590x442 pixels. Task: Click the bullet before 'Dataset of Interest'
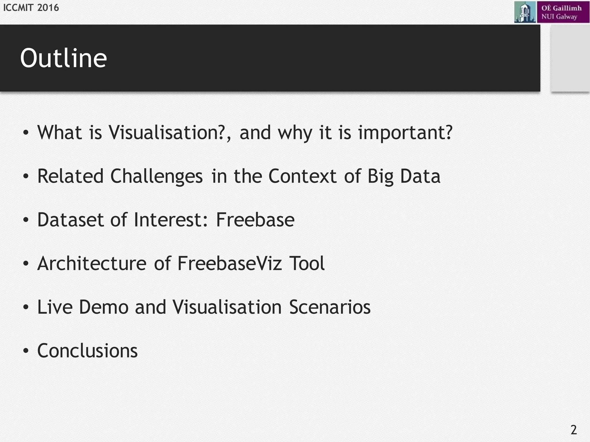pyautogui.click(x=26, y=220)
